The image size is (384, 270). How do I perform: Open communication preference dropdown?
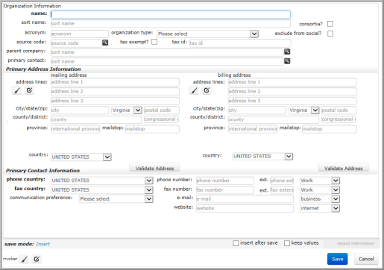point(116,199)
